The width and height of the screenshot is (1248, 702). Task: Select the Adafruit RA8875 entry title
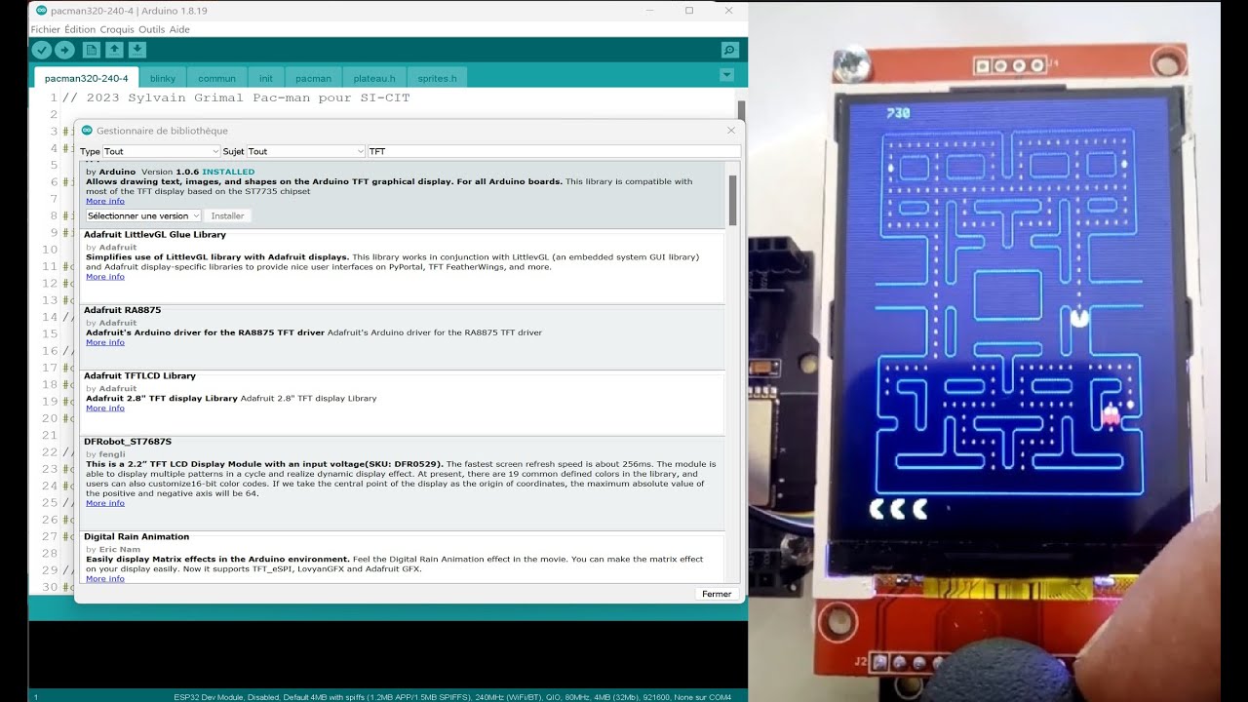(123, 310)
